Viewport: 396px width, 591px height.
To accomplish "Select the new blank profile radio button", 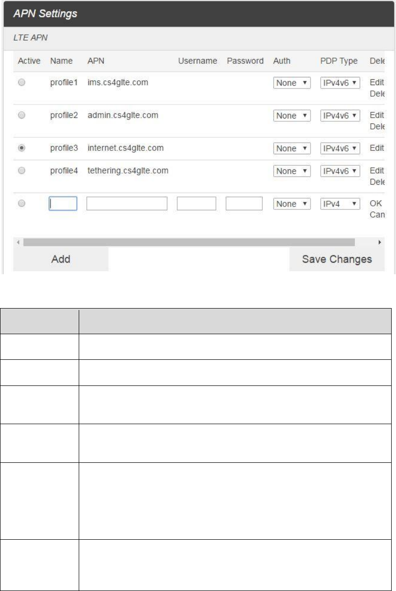I will pos(21,204).
